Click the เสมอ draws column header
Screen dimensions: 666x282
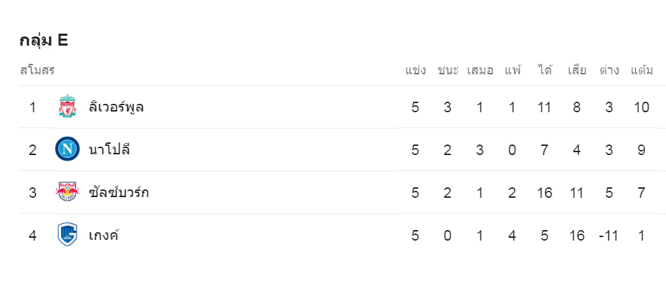click(x=480, y=70)
